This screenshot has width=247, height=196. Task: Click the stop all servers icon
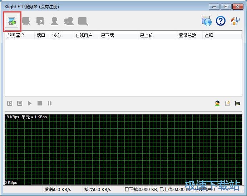pyautogui.click(x=20, y=103)
